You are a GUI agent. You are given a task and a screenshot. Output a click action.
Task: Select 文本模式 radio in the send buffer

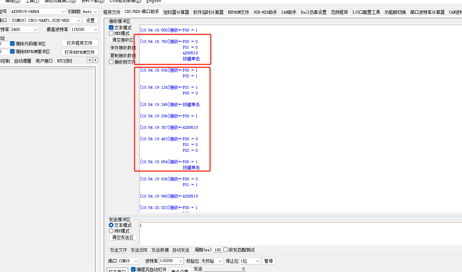pos(111,225)
